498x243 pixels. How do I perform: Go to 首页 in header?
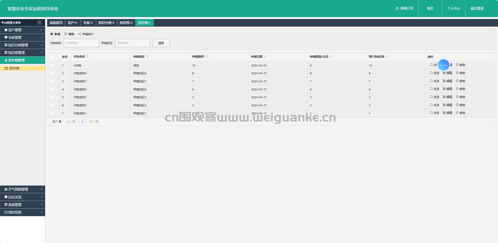[x=430, y=8]
